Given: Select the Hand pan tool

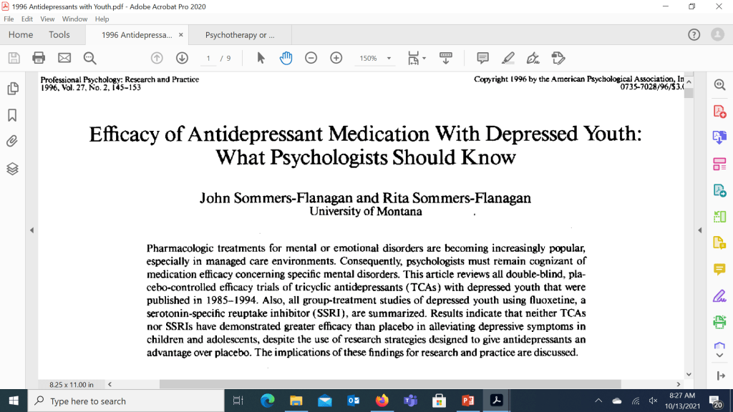Looking at the screenshot, I should (286, 58).
